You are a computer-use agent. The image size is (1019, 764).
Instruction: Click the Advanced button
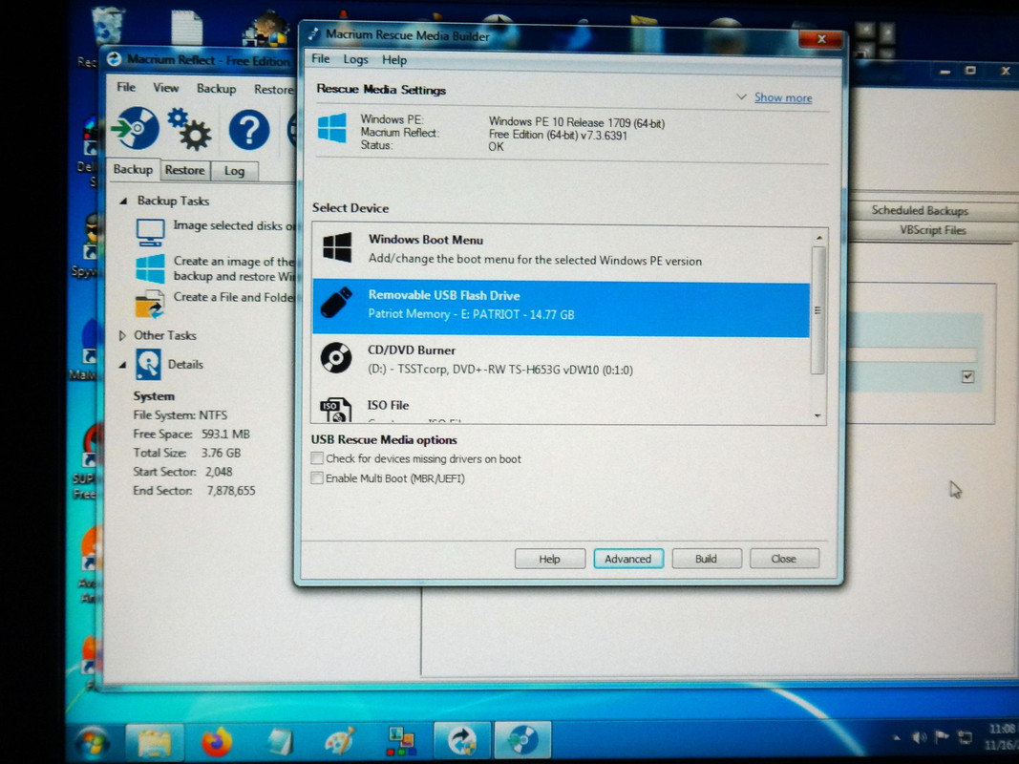[627, 559]
